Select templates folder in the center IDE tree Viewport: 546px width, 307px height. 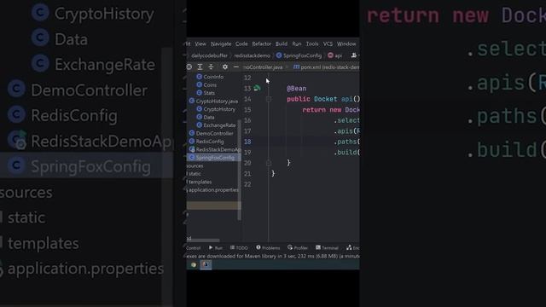click(199, 182)
